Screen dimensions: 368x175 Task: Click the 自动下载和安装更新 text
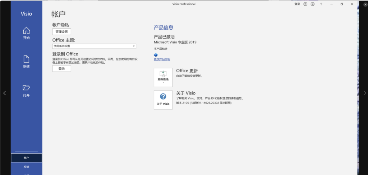[x=189, y=76]
